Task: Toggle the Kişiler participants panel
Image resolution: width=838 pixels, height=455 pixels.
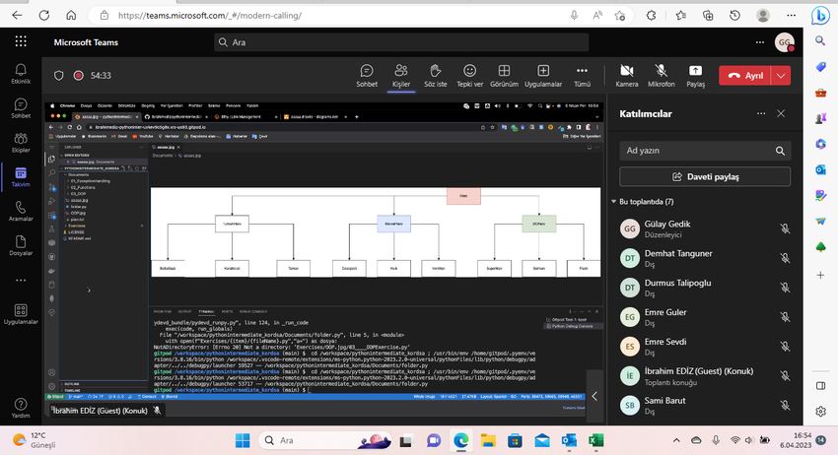Action: click(x=401, y=75)
